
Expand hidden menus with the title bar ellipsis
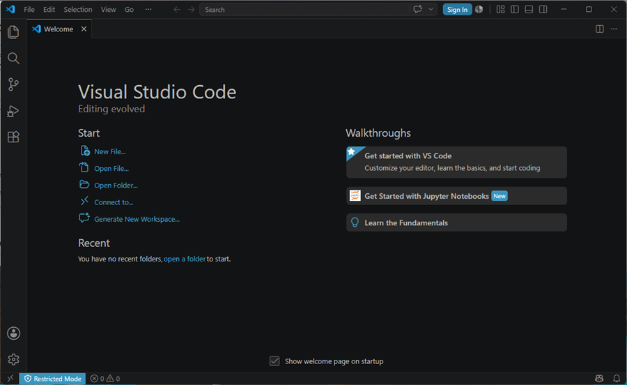click(x=148, y=10)
